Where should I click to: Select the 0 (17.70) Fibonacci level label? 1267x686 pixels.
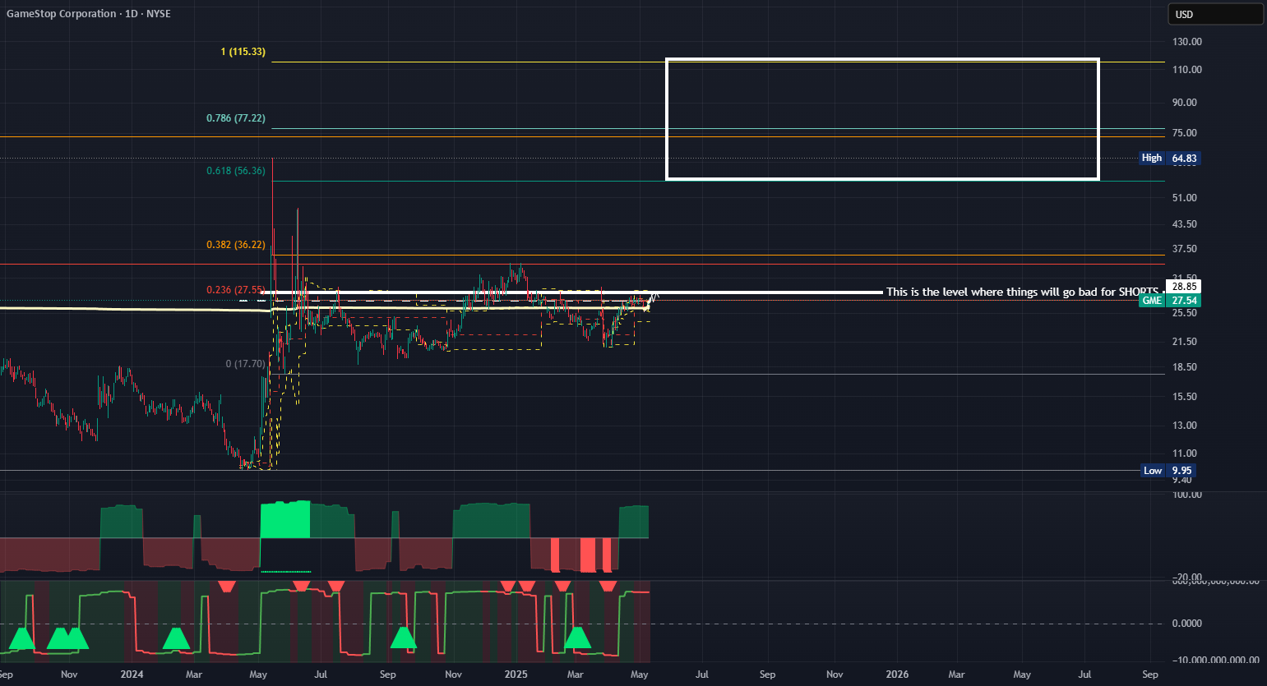[x=245, y=364]
